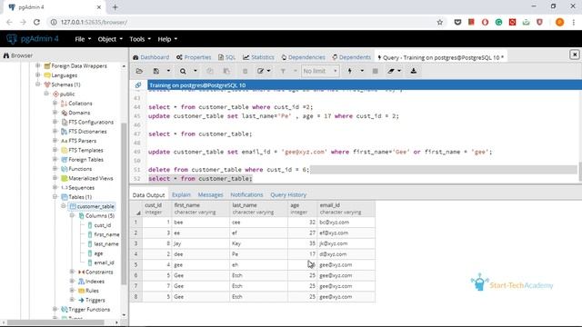Viewport: 582px width, 327px height.
Task: Switch to the Statistics tab
Action: (258, 57)
